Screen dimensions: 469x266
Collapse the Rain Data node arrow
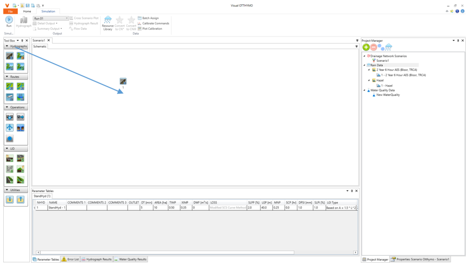click(x=364, y=65)
